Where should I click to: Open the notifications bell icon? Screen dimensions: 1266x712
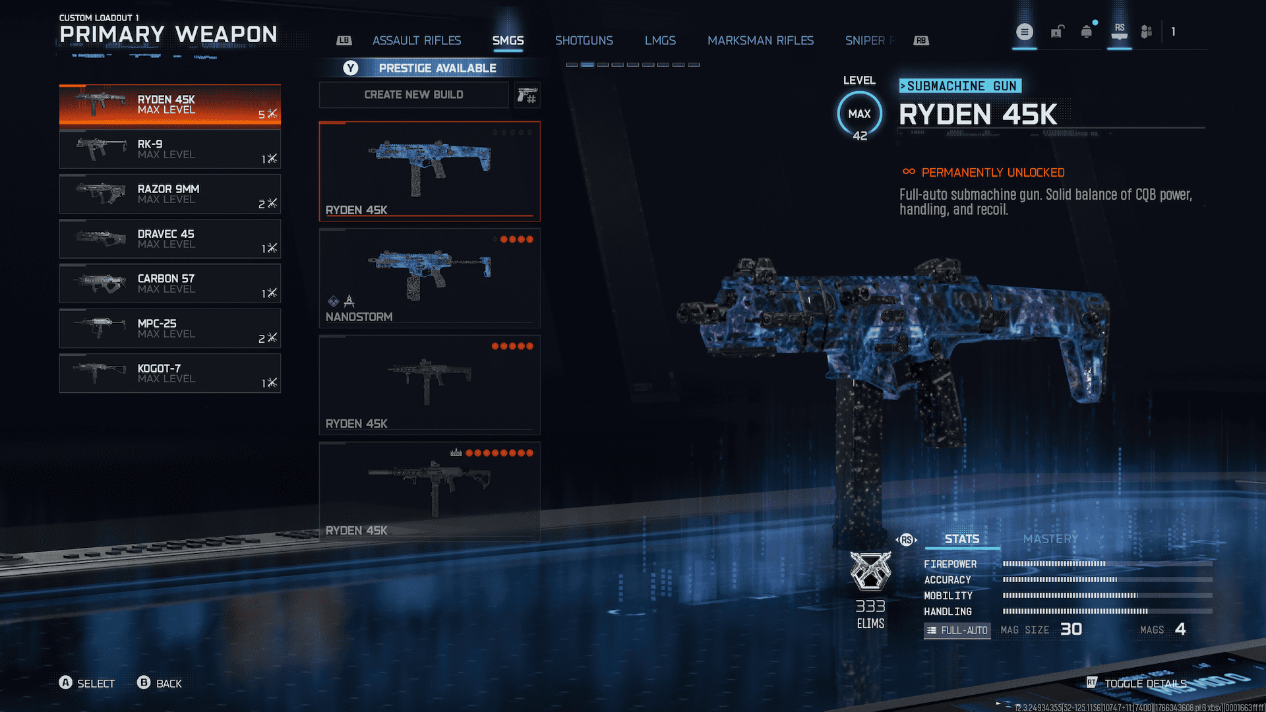[x=1087, y=32]
